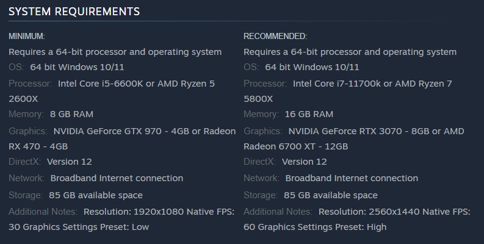
Task: Click minimum 85 GB available space text
Action: (x=96, y=195)
